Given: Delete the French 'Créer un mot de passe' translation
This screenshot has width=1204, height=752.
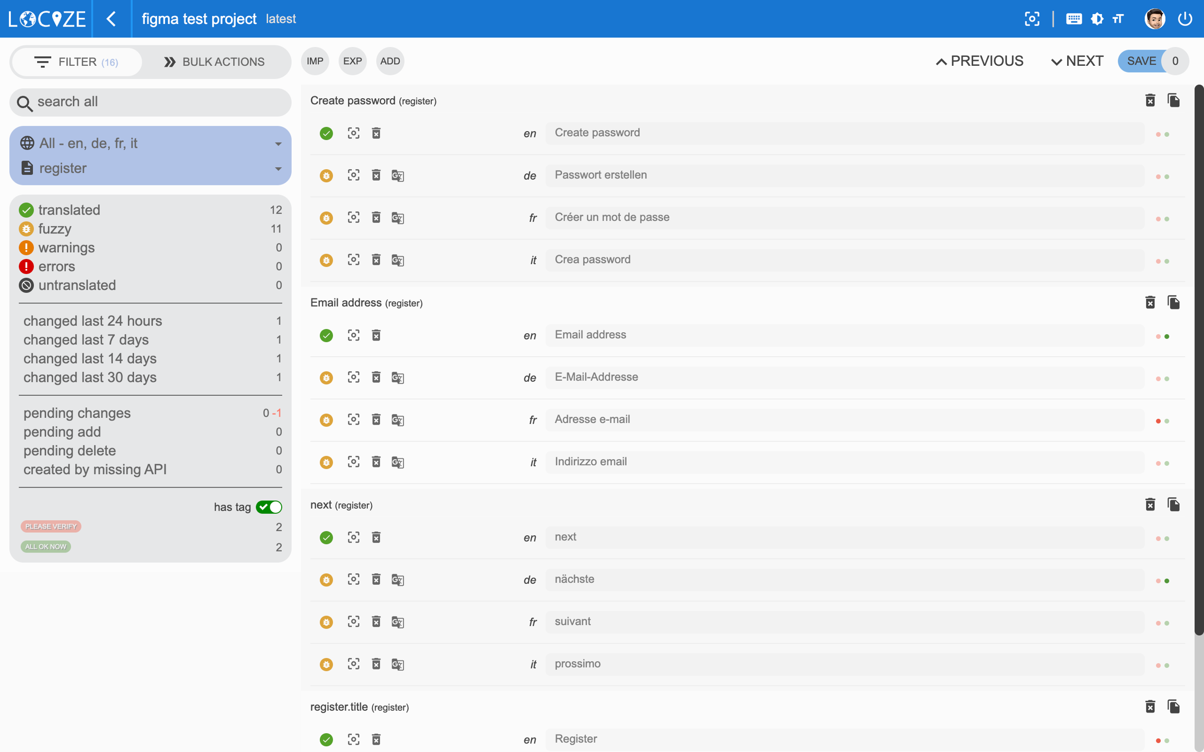Looking at the screenshot, I should click(x=376, y=217).
